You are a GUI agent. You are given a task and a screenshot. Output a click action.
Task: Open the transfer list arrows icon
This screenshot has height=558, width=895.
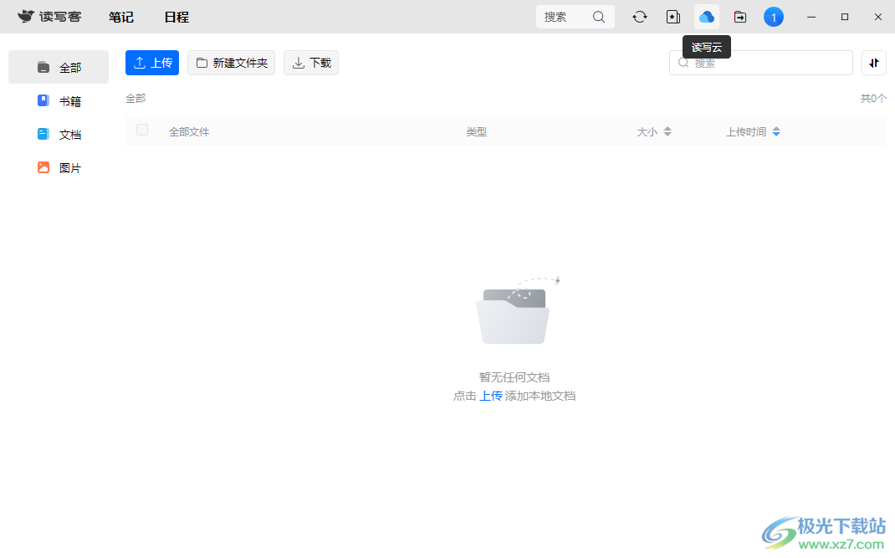874,63
